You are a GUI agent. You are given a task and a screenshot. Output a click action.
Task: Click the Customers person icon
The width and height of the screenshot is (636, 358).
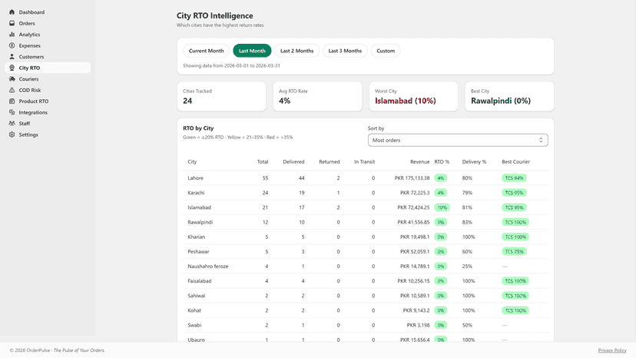point(12,57)
